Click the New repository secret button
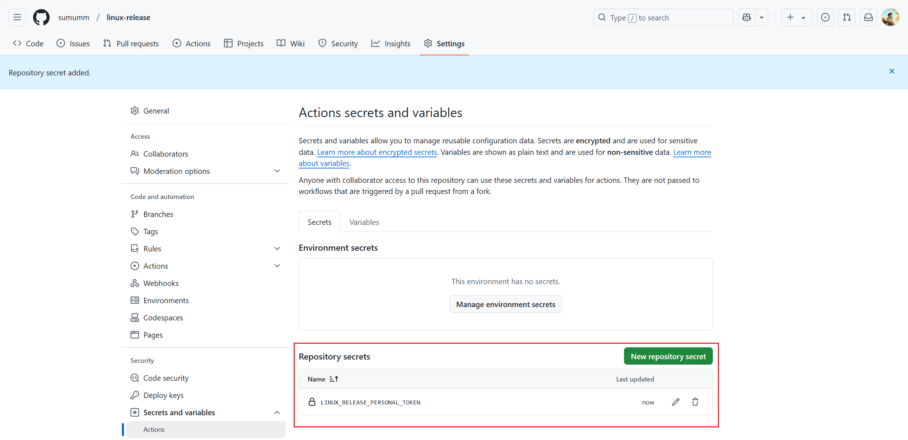 (668, 356)
